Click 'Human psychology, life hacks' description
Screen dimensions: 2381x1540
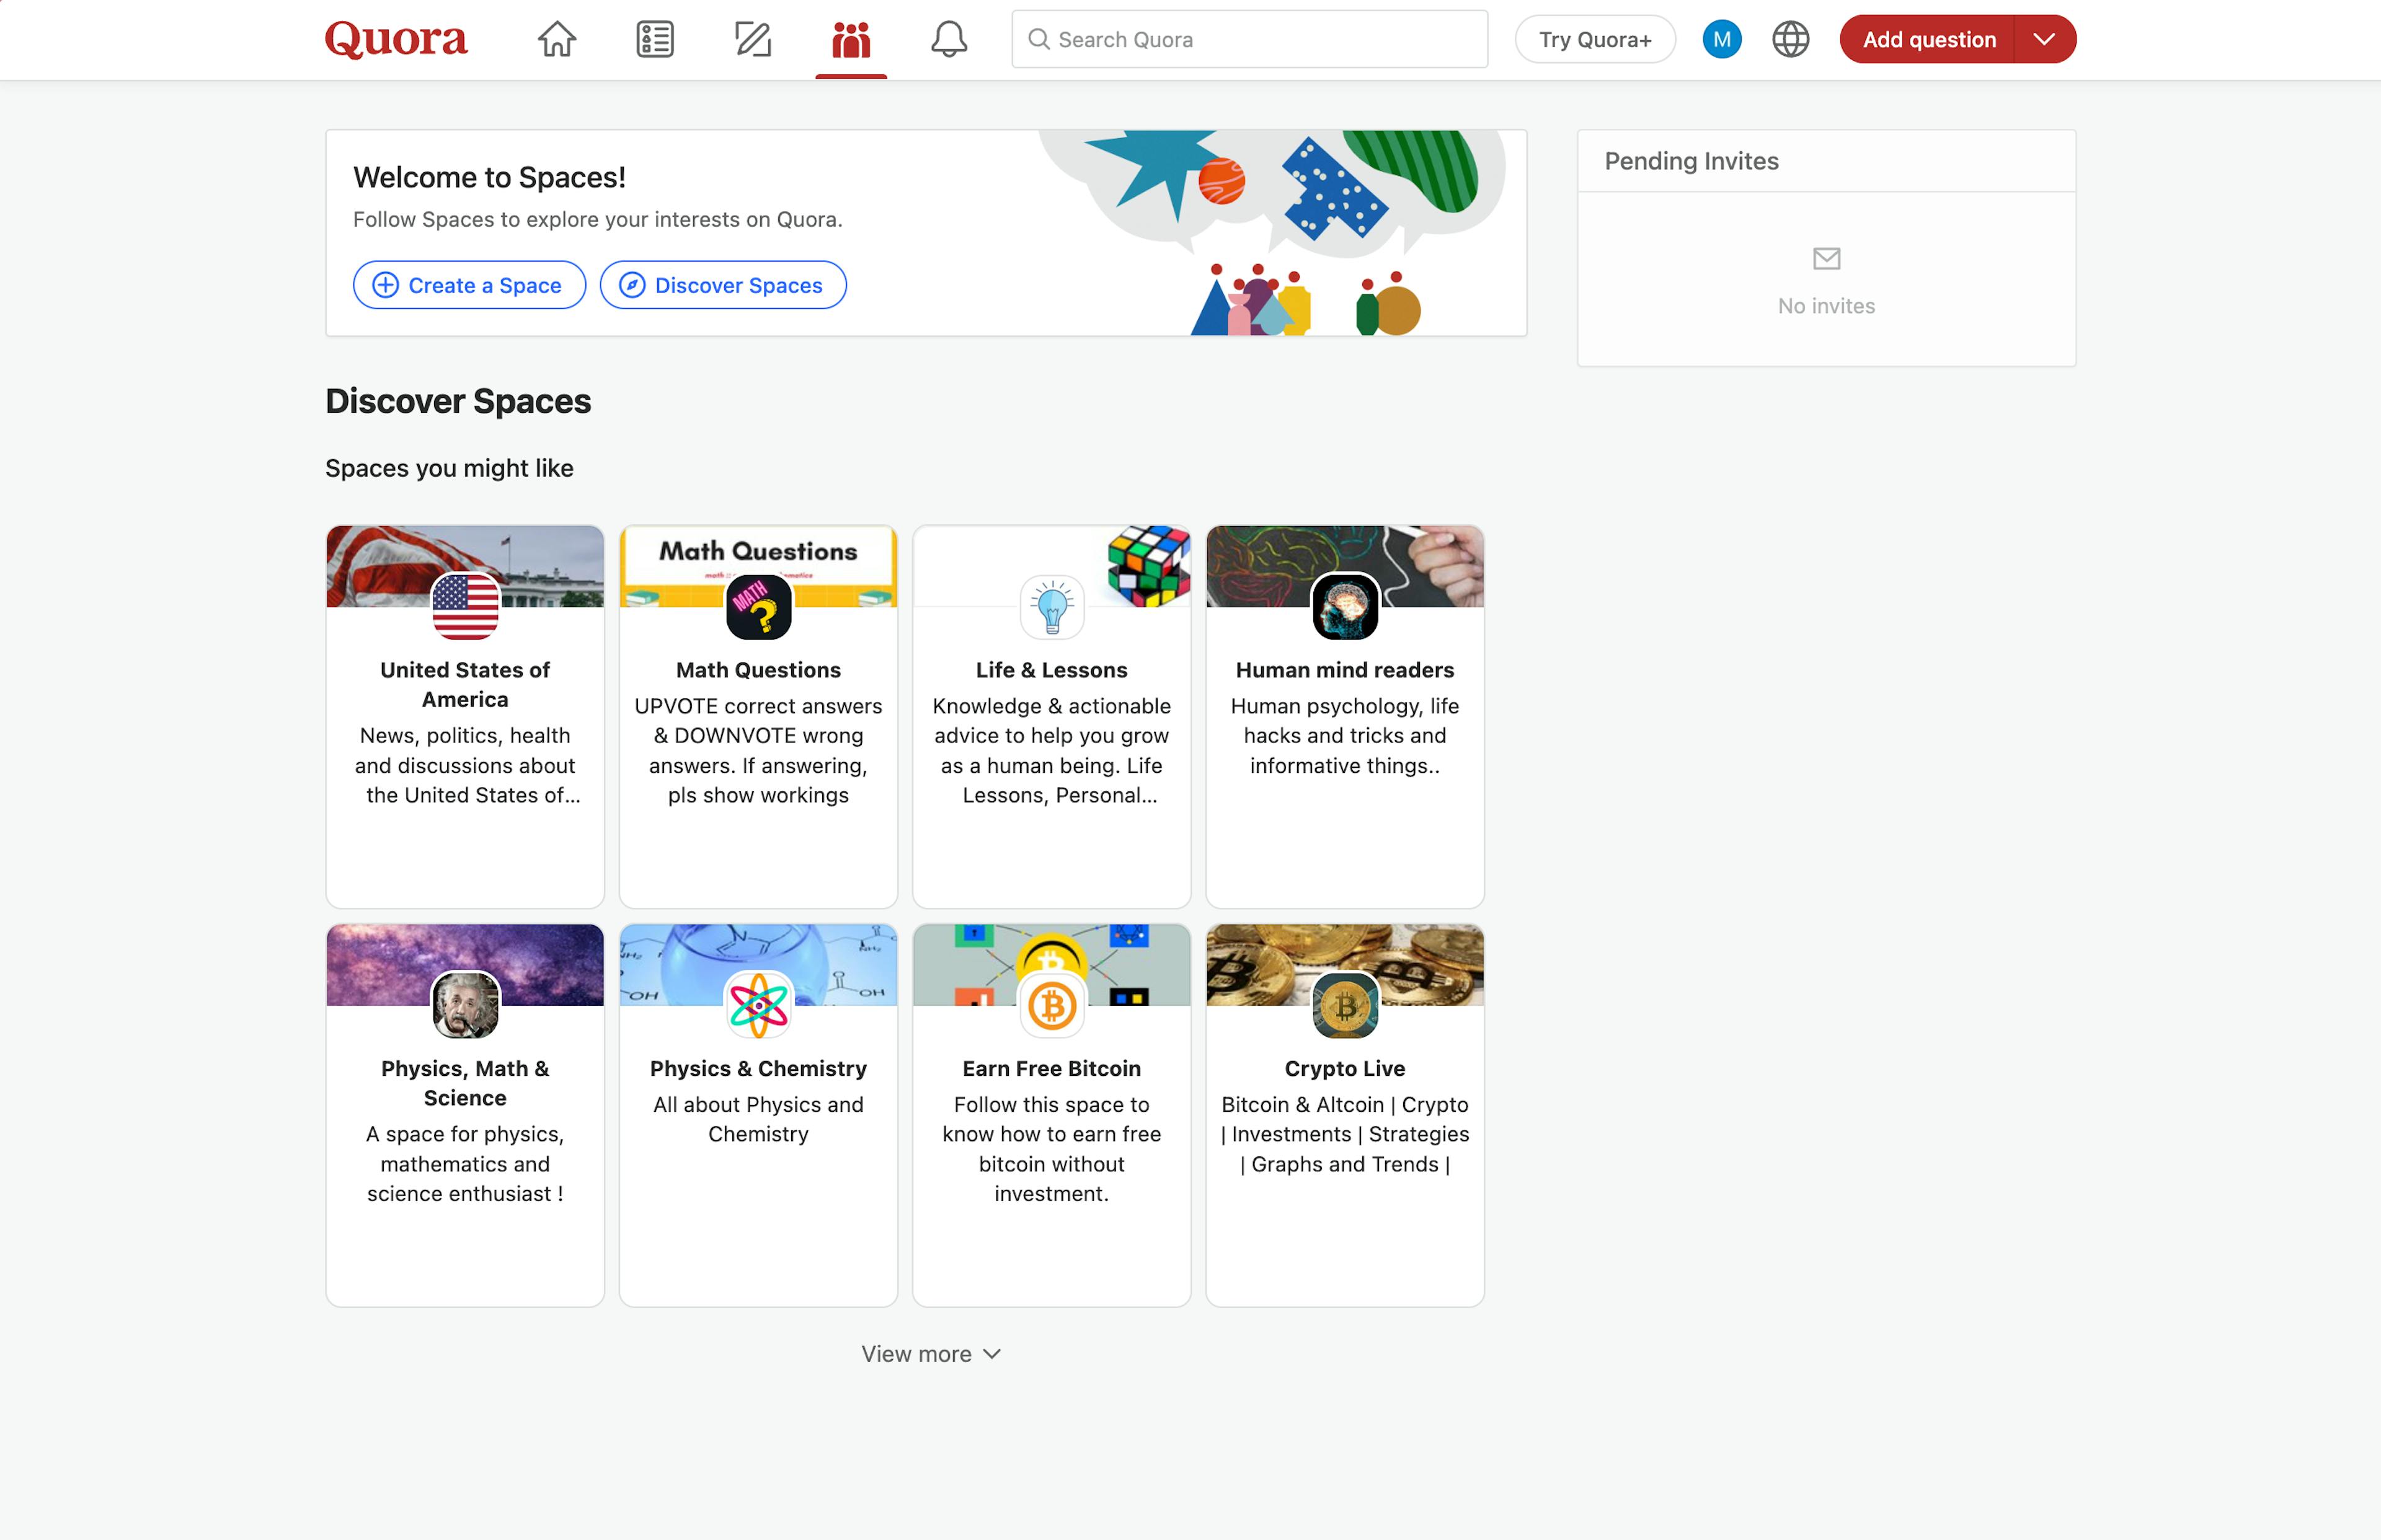tap(1344, 735)
